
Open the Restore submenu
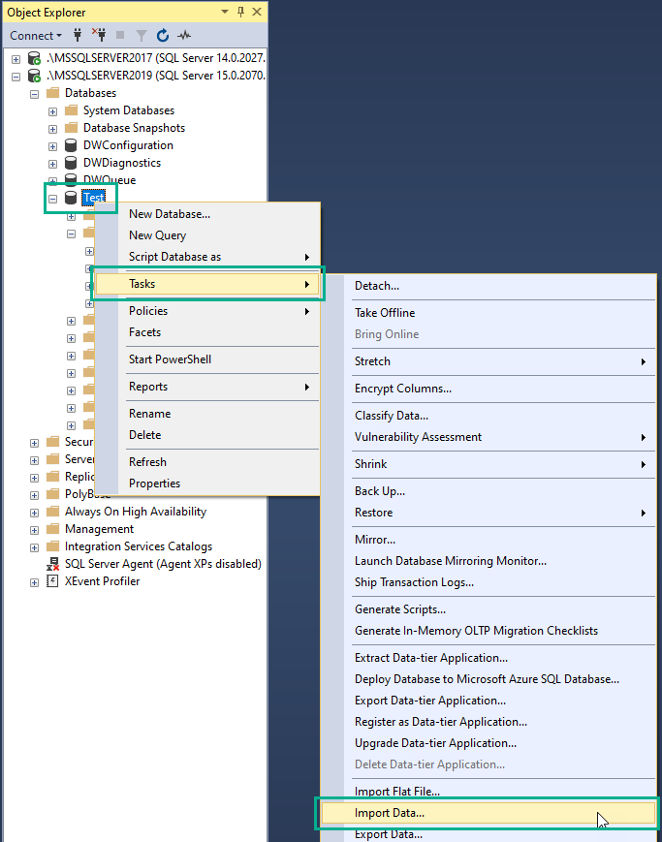click(488, 513)
